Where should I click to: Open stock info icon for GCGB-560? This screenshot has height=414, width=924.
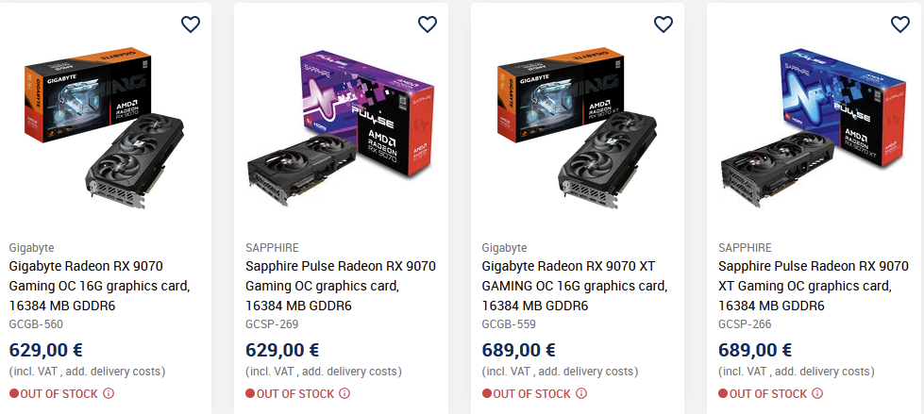click(109, 393)
